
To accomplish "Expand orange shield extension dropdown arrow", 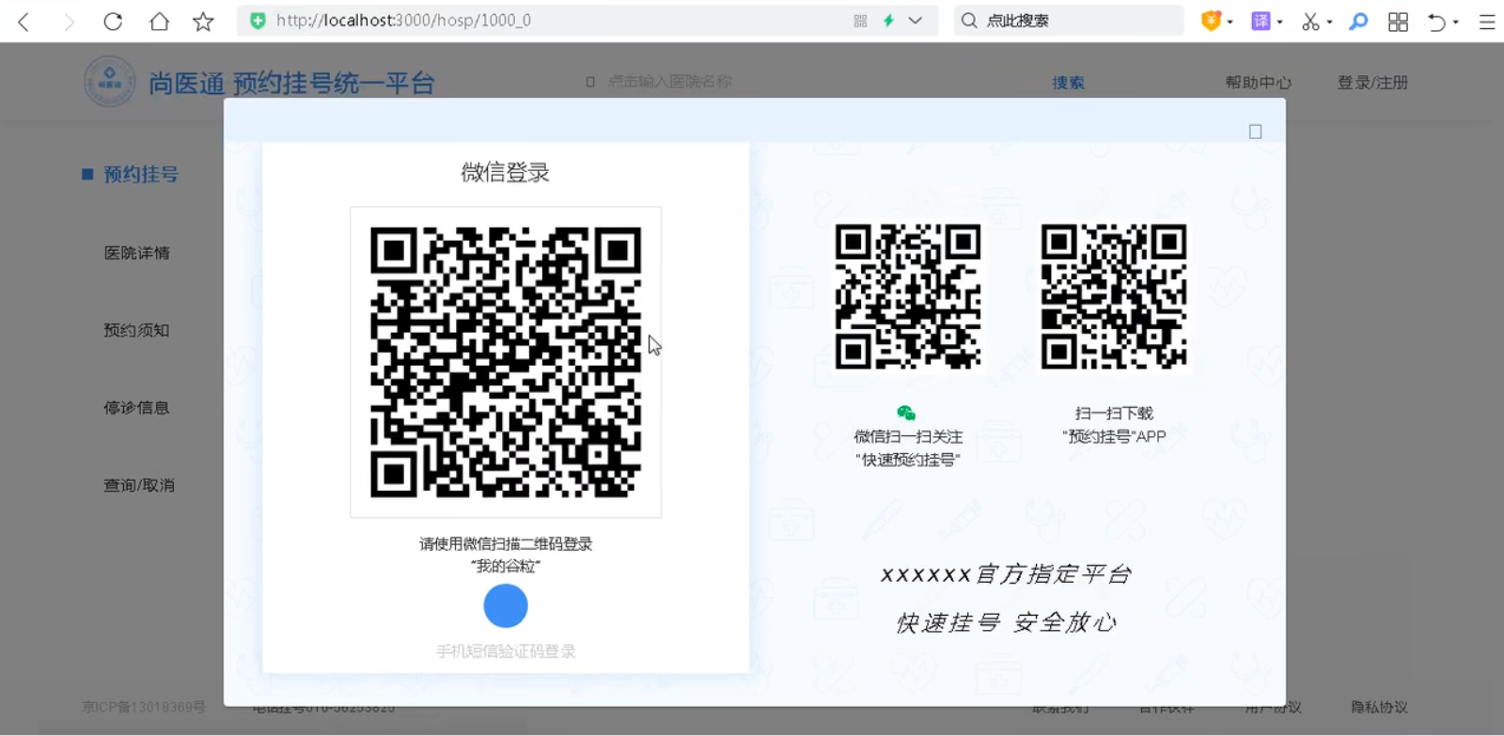I will tap(1230, 22).
